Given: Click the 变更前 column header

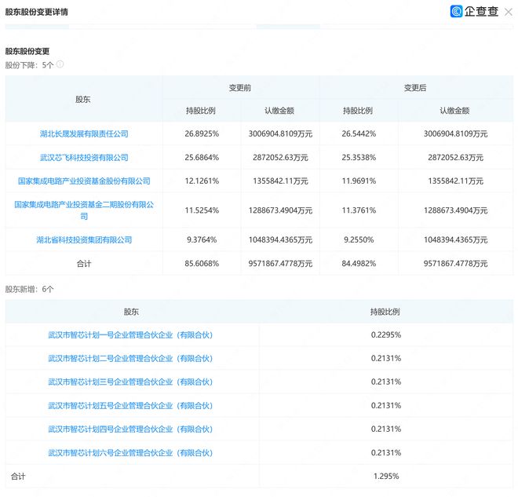Looking at the screenshot, I should pos(240,88).
